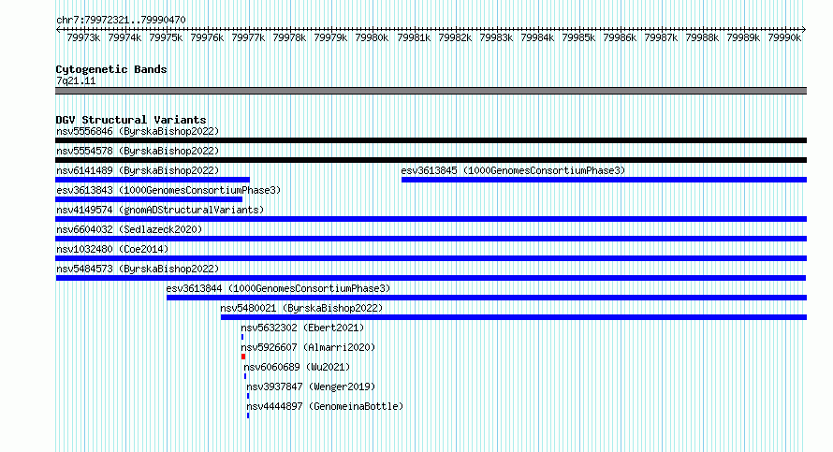Screen dimensions: 833x452
Task: Click the 79975k ruler position
Action: [166, 37]
